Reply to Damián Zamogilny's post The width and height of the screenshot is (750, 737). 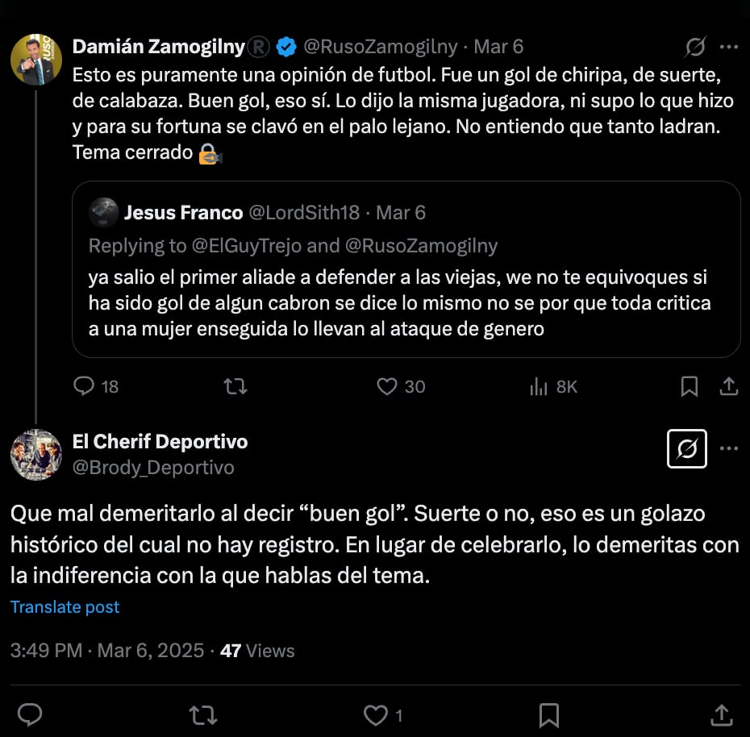tap(85, 387)
